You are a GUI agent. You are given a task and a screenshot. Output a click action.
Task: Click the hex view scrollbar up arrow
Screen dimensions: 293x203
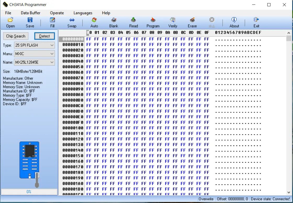pos(289,33)
